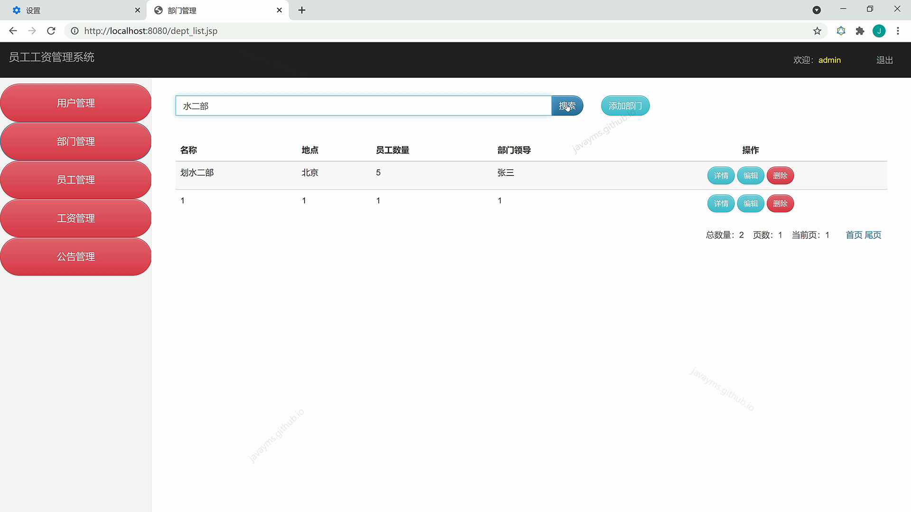Delete 划水二部 using its 删除 button
The height and width of the screenshot is (512, 911).
780,175
